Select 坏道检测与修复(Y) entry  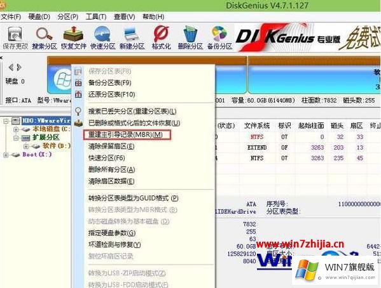coord(114,245)
